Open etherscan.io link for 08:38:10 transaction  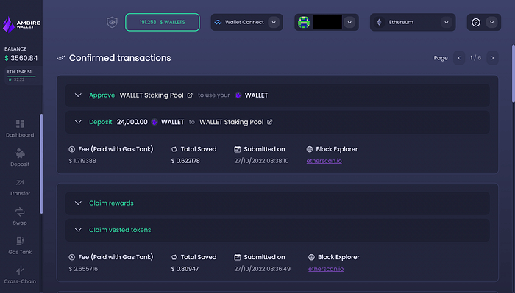click(x=324, y=161)
